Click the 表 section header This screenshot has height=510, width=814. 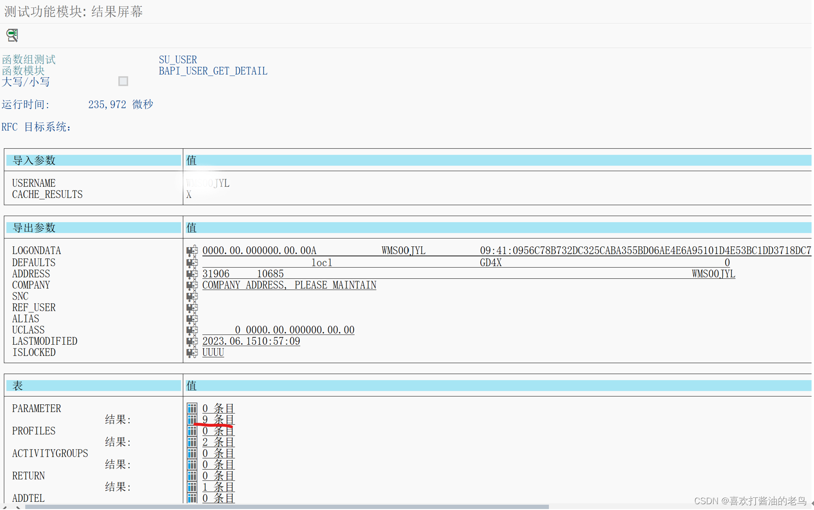pos(93,386)
